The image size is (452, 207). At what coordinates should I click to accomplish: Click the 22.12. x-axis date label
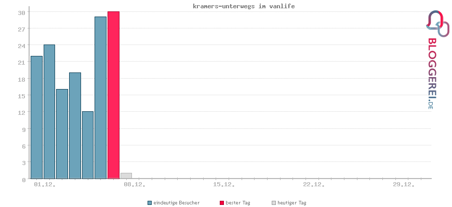(314, 184)
